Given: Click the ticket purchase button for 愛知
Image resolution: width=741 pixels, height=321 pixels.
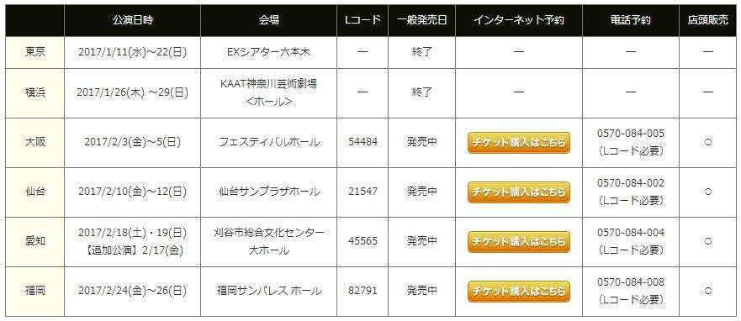Looking at the screenshot, I should tap(518, 242).
